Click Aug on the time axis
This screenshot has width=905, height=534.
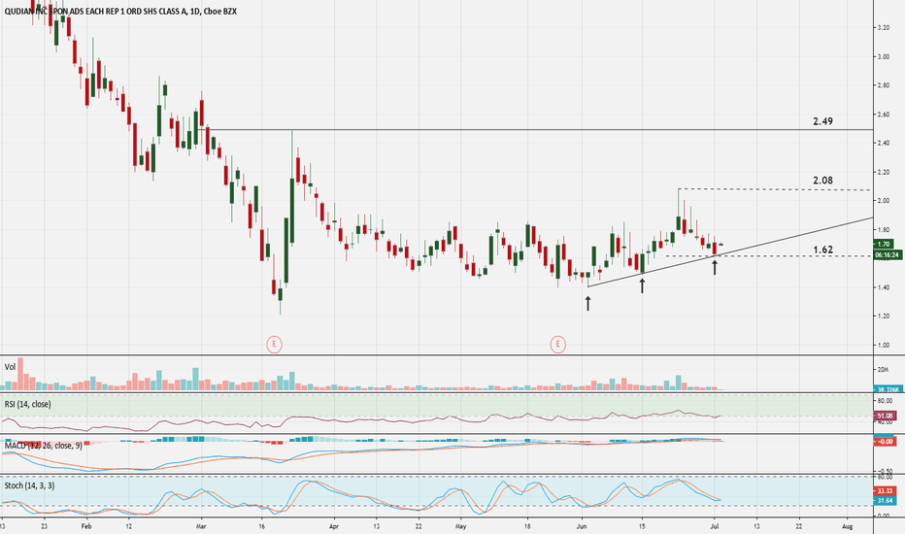[848, 526]
